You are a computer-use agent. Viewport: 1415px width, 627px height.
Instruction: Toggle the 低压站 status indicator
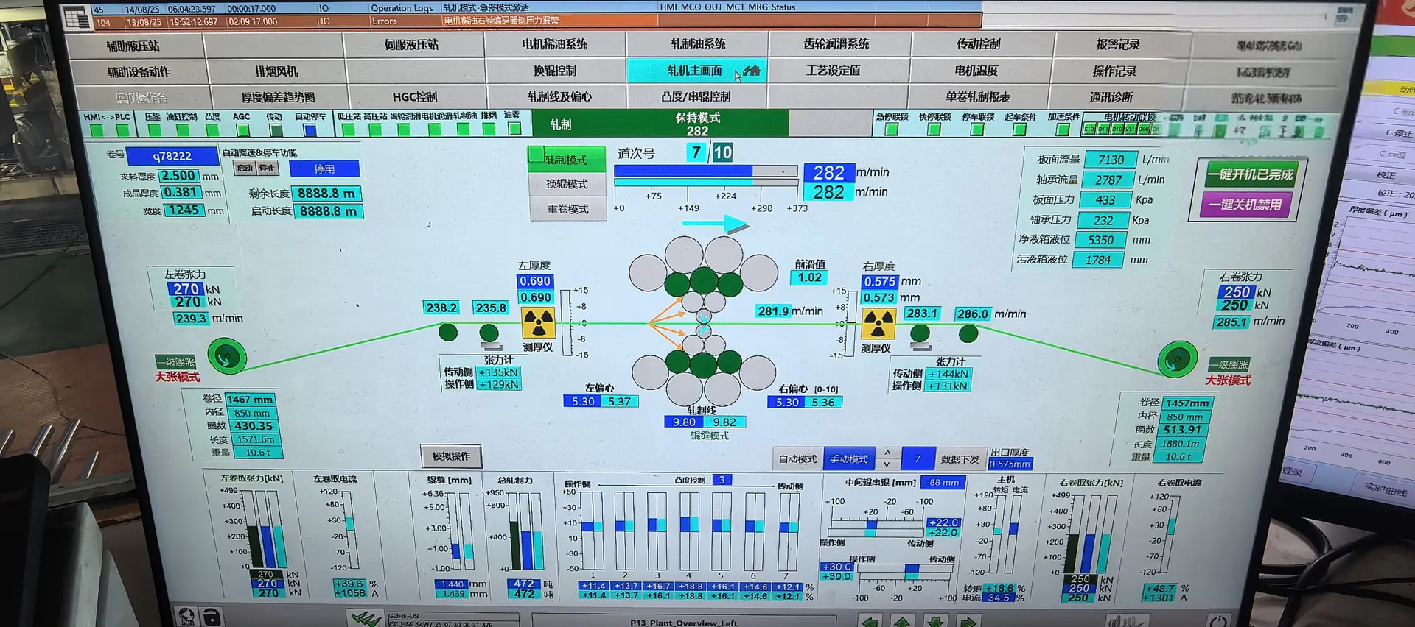pyautogui.click(x=348, y=130)
